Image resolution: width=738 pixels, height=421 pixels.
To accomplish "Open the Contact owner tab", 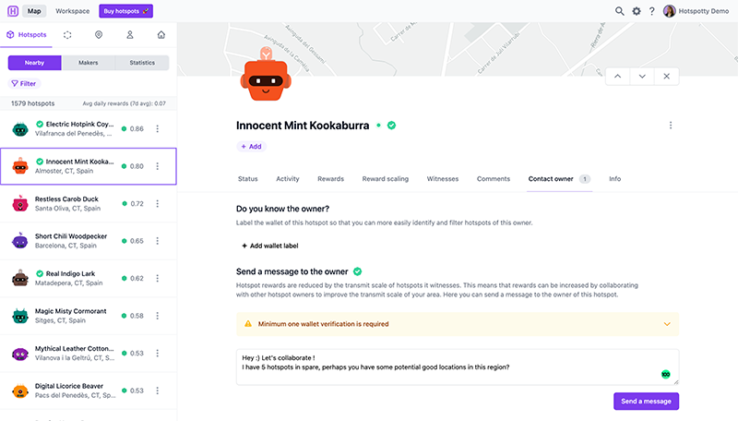I will pos(559,179).
